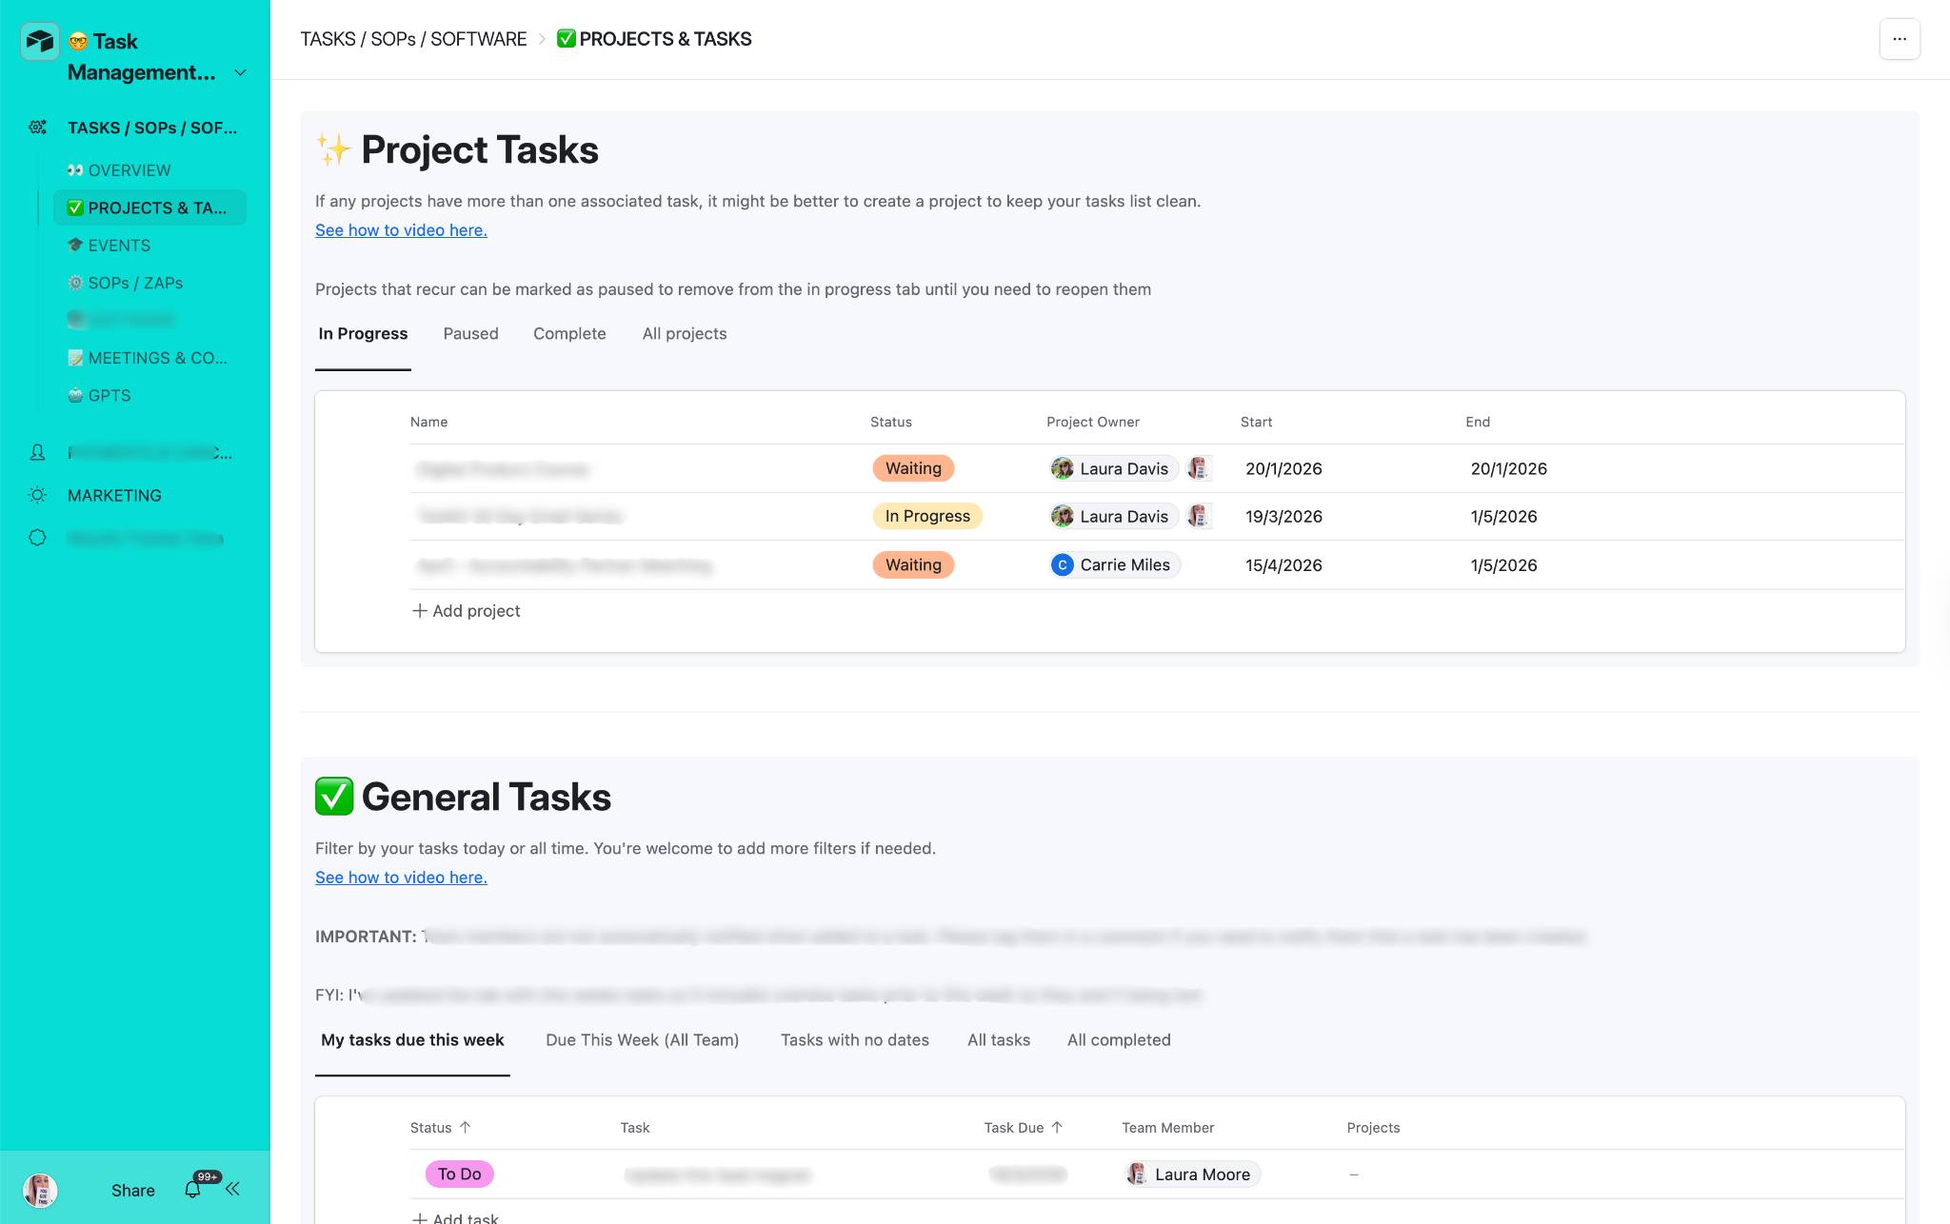Select the Complete projects tab
The width and height of the screenshot is (1950, 1224).
(x=569, y=333)
